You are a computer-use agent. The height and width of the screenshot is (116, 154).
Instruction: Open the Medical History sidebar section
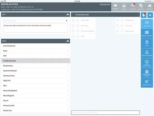tap(147, 34)
